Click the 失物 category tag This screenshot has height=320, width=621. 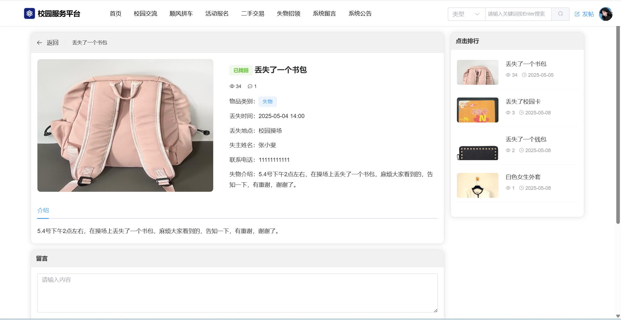pos(267,102)
